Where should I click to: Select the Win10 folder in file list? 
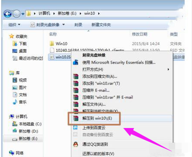tap(58, 44)
